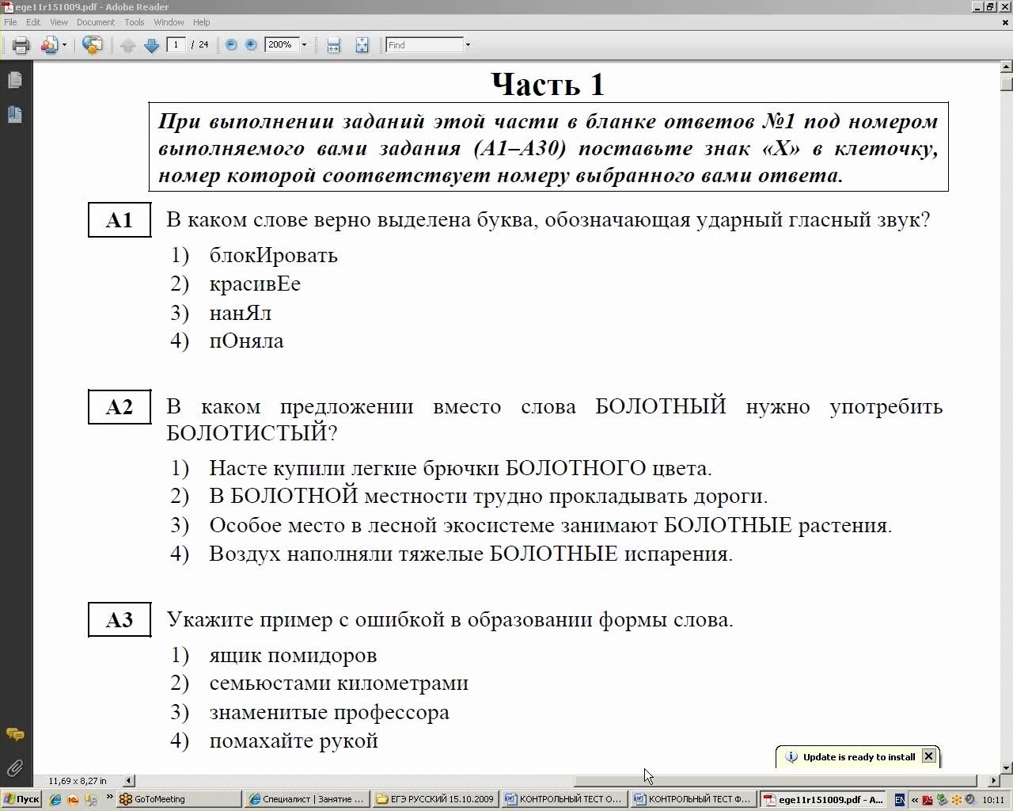Click the Find text field
The height and width of the screenshot is (811, 1013).
(x=424, y=45)
